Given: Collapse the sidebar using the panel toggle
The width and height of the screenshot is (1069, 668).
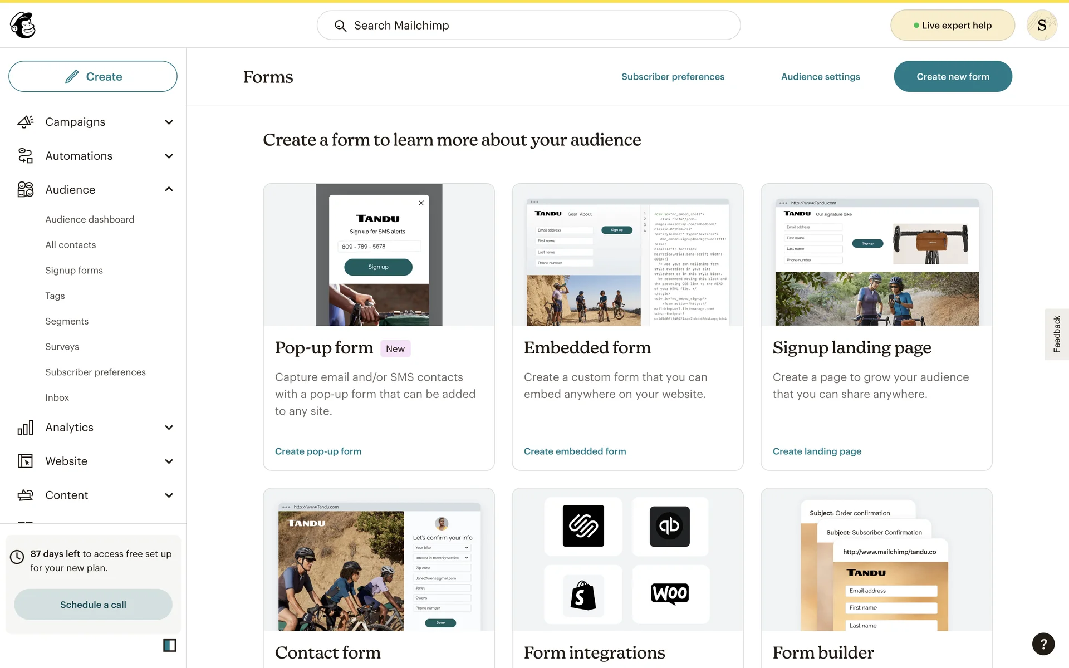Looking at the screenshot, I should click(169, 645).
